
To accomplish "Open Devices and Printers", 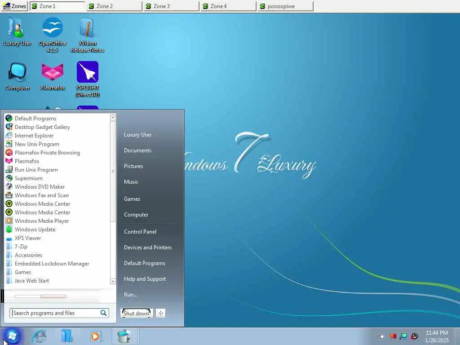I will pyautogui.click(x=147, y=248).
